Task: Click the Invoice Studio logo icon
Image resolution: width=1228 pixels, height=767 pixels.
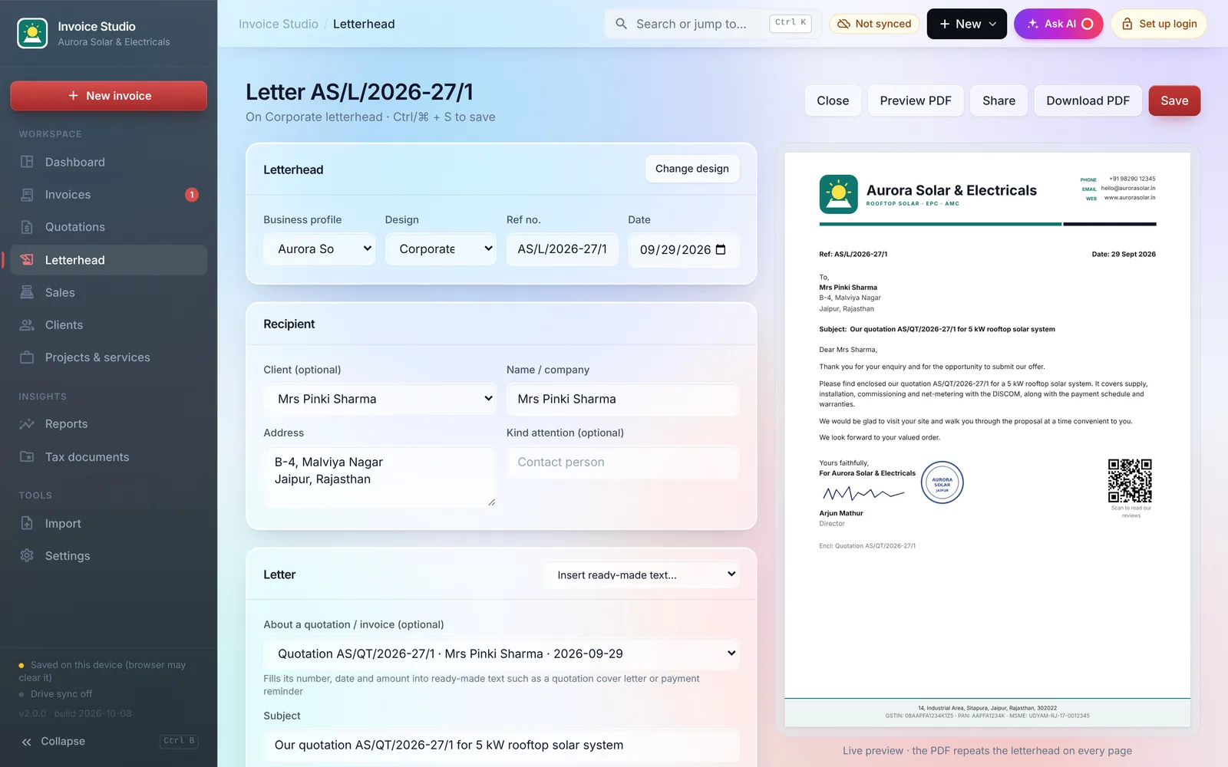Action: (x=32, y=34)
